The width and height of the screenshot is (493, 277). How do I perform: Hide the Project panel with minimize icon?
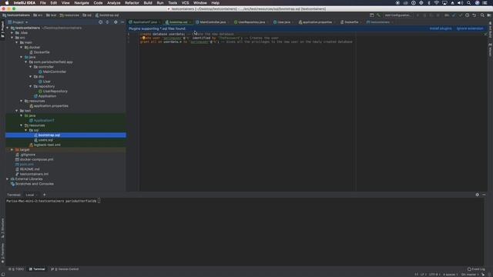(x=122, y=22)
